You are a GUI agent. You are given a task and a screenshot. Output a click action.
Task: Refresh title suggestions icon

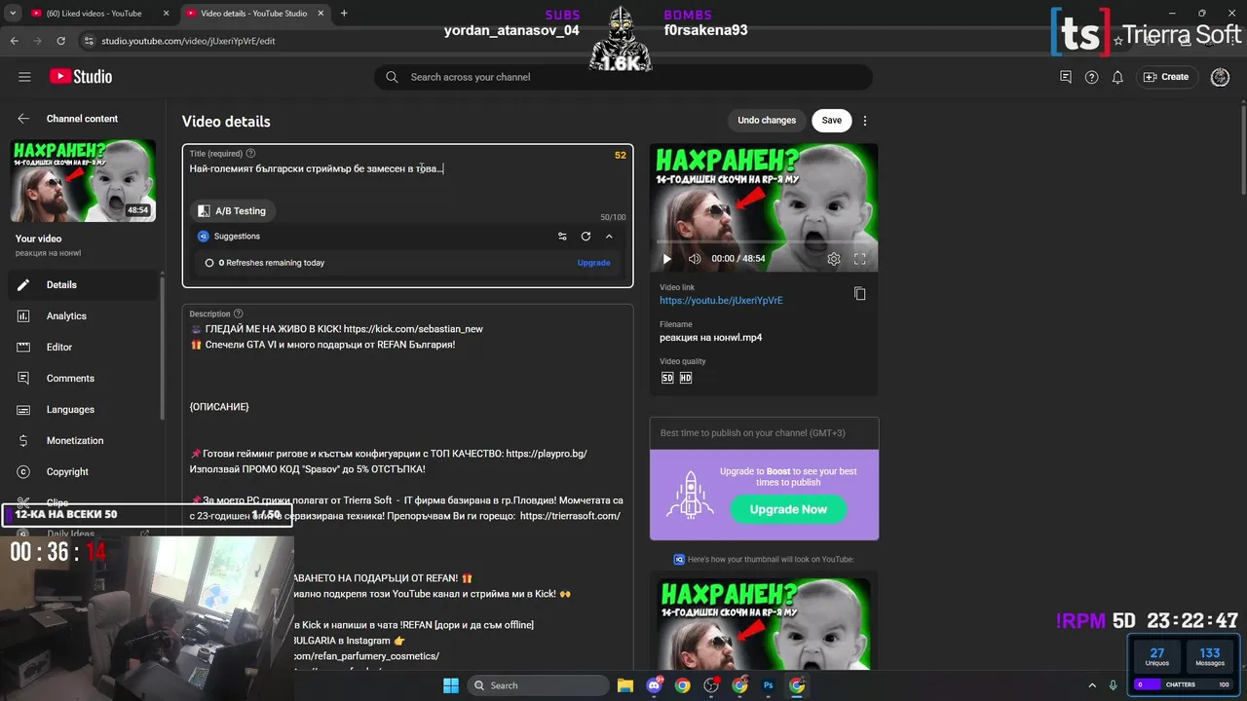tap(586, 237)
